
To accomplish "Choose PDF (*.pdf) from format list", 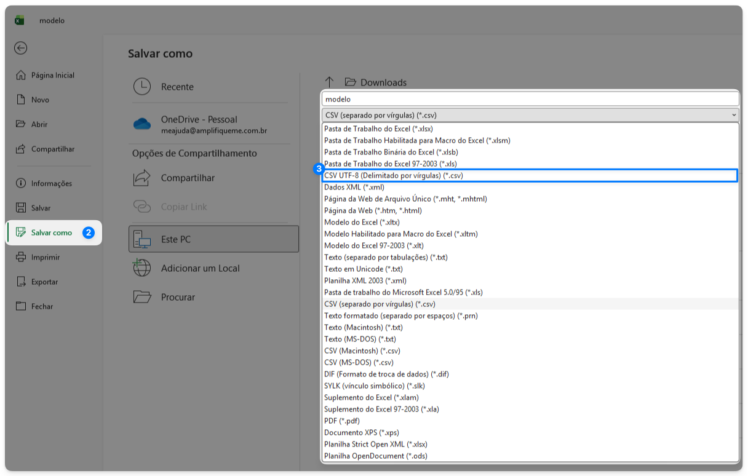I will (342, 421).
